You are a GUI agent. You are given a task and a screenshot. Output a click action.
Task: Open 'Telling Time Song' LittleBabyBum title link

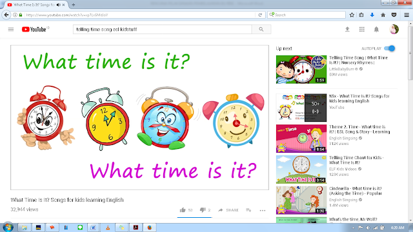tap(358, 60)
